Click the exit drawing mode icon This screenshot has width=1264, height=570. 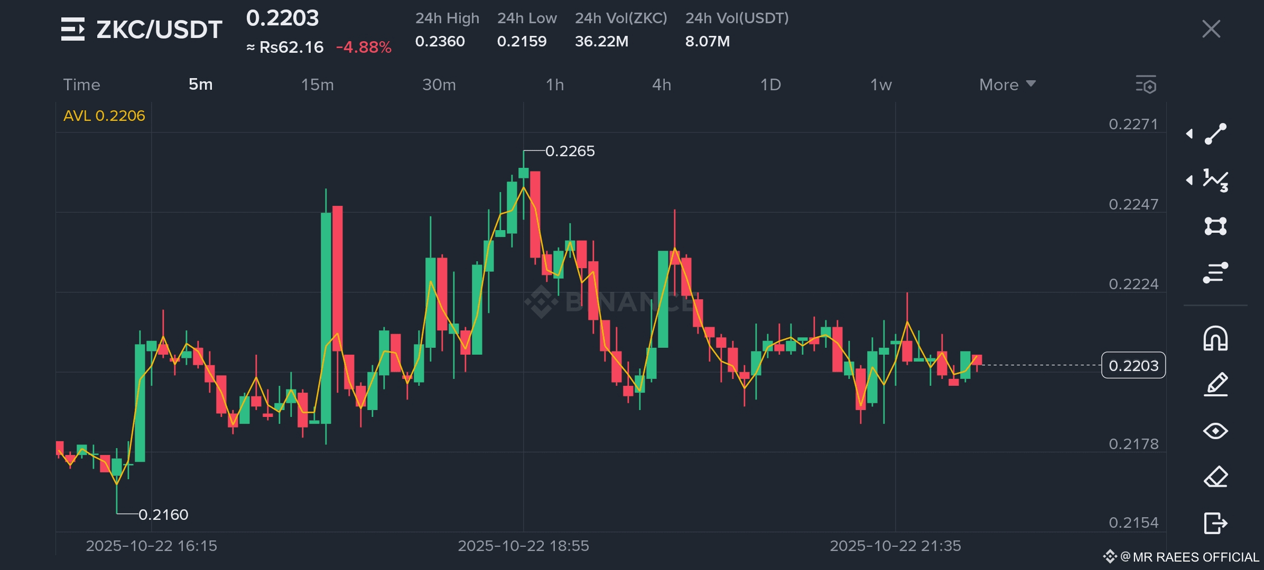click(x=1215, y=523)
